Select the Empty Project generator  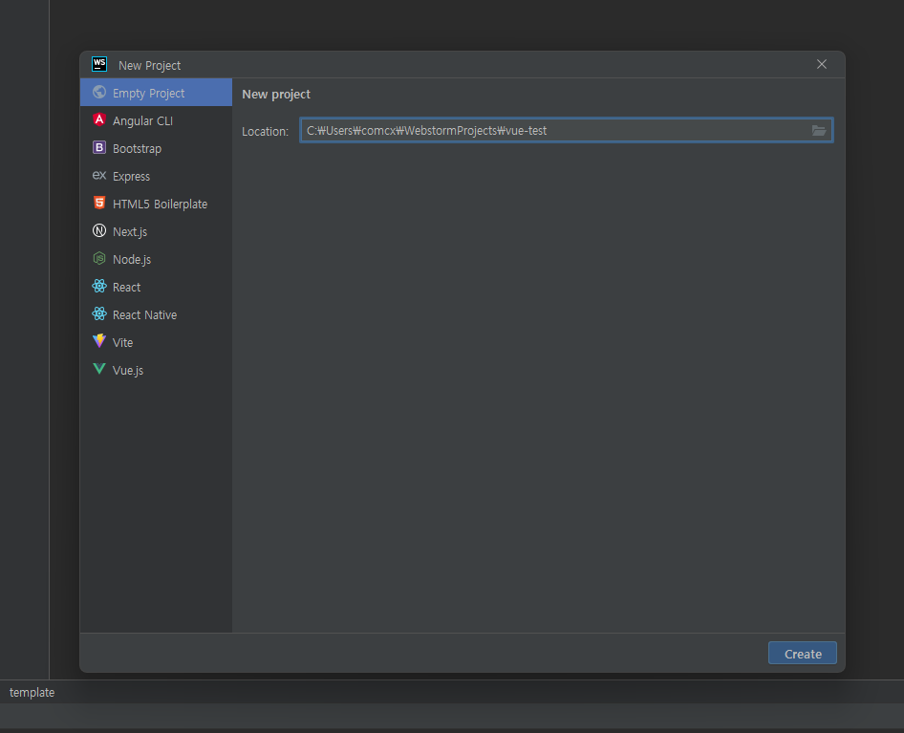tap(156, 93)
